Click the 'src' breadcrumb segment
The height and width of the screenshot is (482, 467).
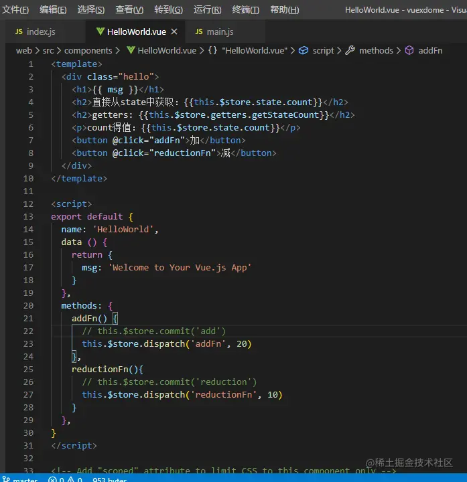[x=48, y=50]
